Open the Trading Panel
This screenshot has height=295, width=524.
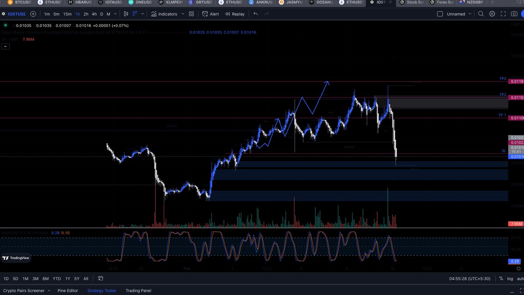pyautogui.click(x=138, y=290)
